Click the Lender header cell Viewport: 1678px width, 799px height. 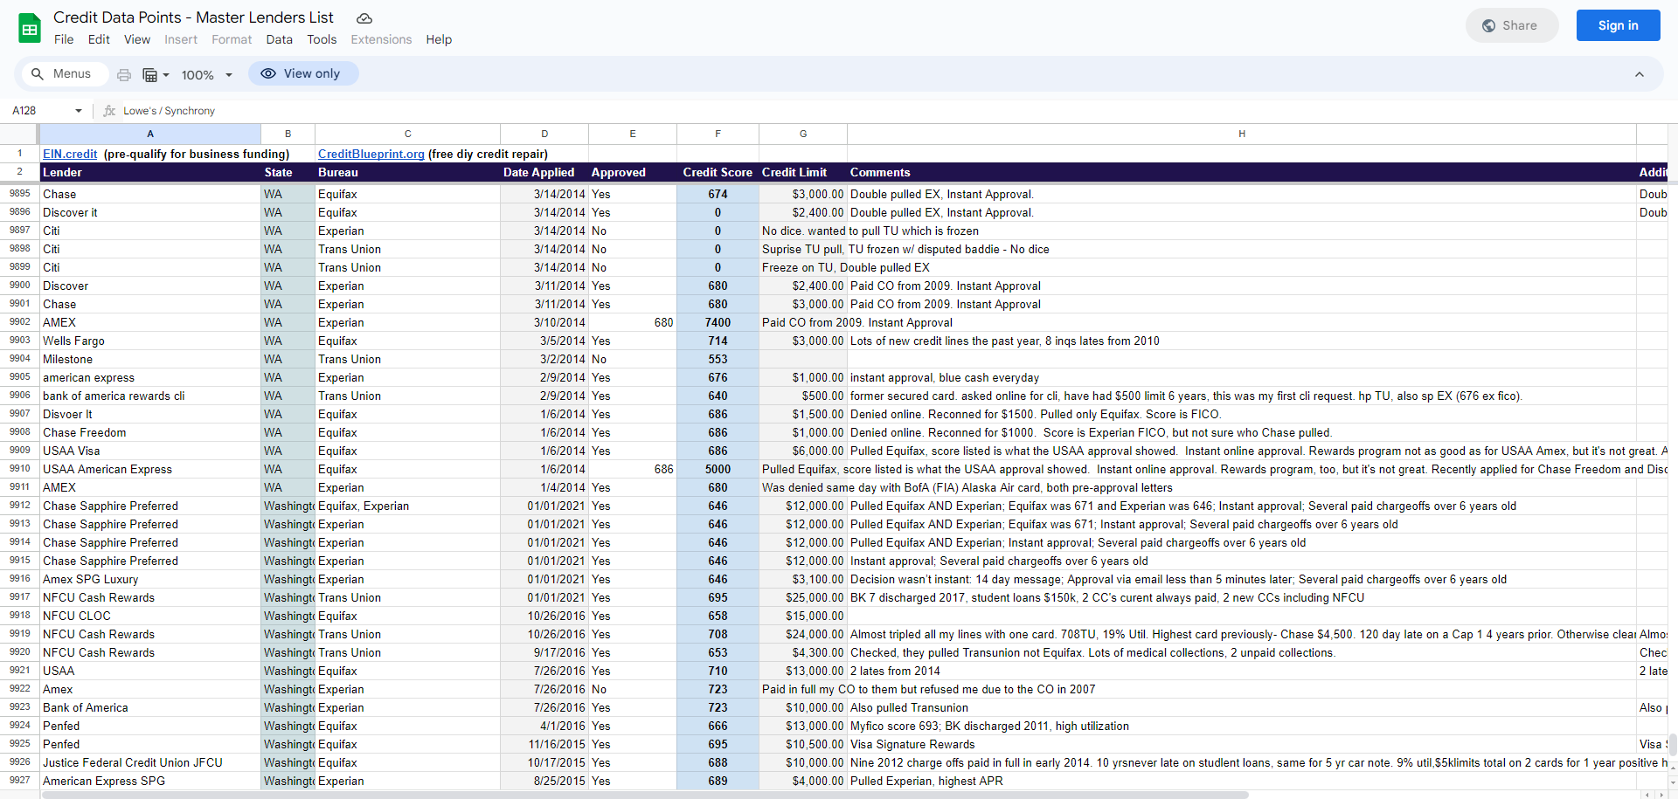150,172
